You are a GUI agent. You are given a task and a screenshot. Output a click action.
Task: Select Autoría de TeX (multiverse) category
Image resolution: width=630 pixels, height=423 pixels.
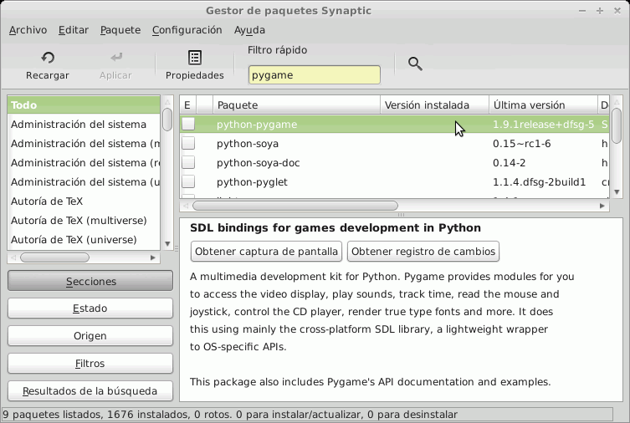coord(84,221)
